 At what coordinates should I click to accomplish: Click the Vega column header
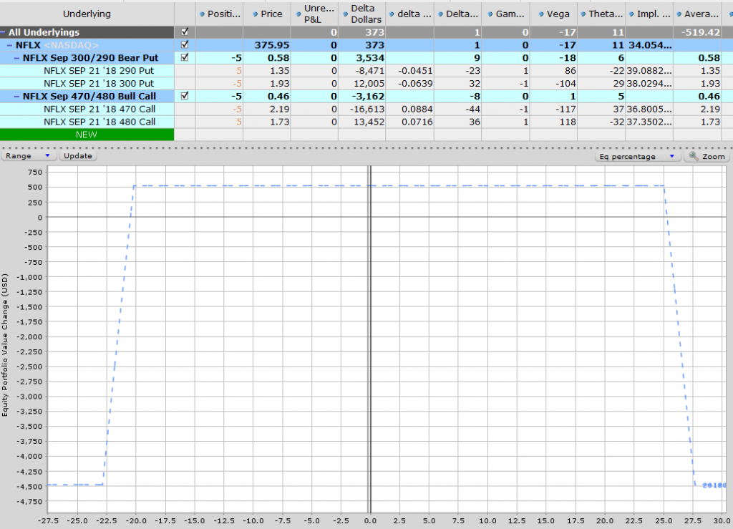tap(554, 14)
